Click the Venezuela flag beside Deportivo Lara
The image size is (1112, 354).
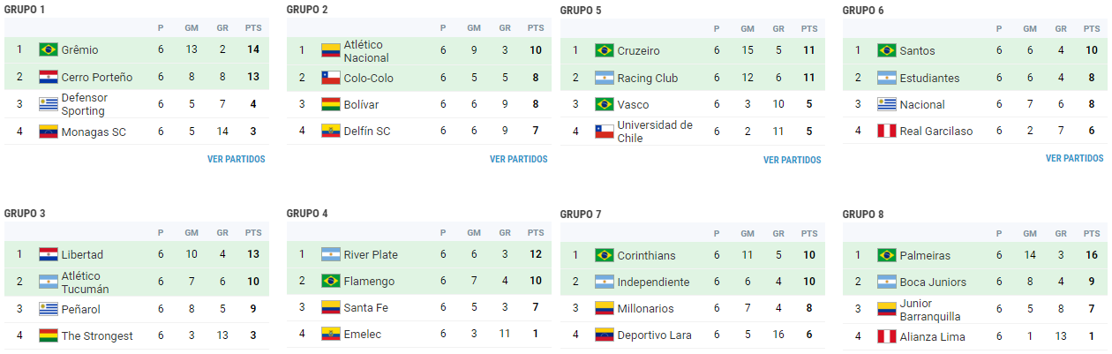605,335
